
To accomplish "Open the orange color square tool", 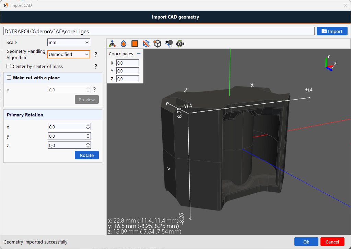I will (134, 44).
